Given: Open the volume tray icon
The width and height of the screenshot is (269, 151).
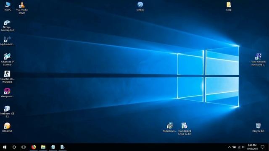Looking at the screenshot, I should click(243, 147).
